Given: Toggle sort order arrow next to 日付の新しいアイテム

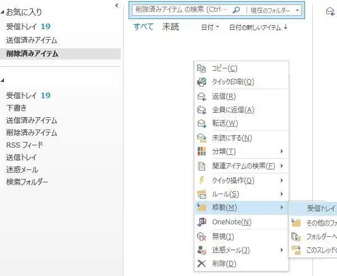Looking at the screenshot, I should (x=286, y=27).
